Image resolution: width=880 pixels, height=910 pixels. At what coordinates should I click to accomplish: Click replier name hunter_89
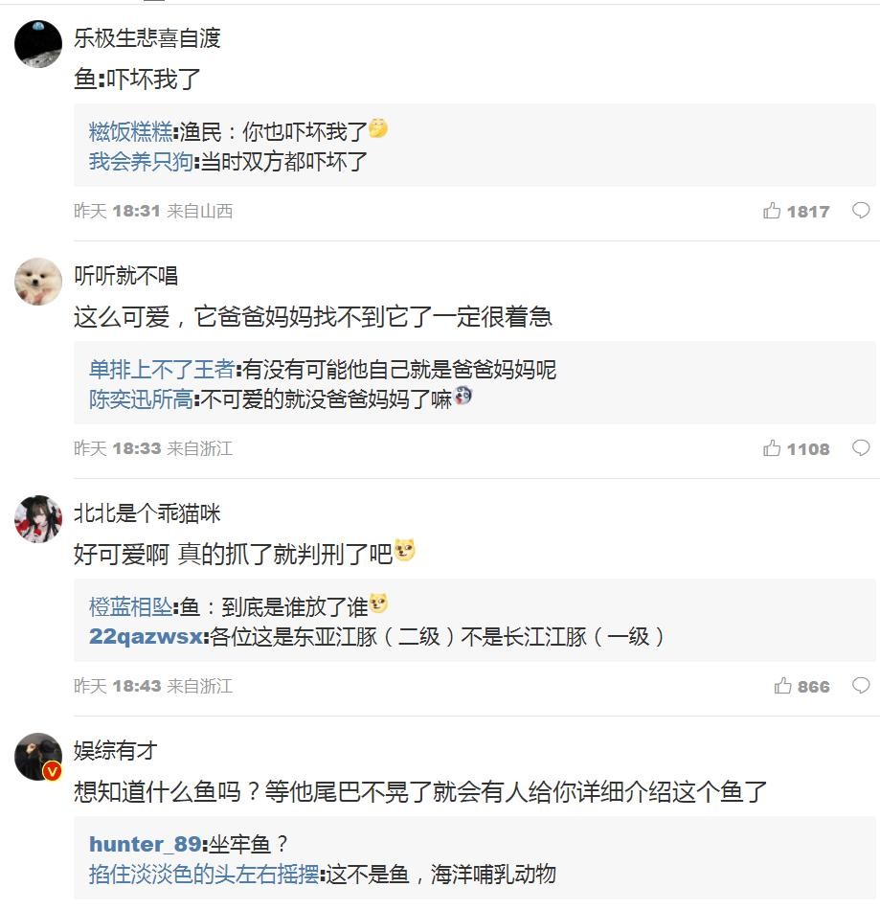146,844
